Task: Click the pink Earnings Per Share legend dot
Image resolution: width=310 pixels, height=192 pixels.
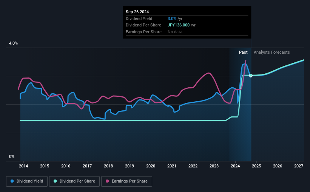Action: click(107, 181)
